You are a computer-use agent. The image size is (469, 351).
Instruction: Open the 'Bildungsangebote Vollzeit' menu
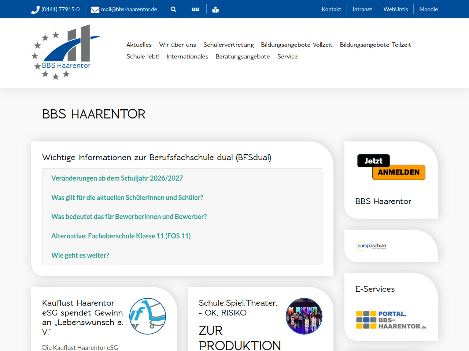[x=296, y=45]
